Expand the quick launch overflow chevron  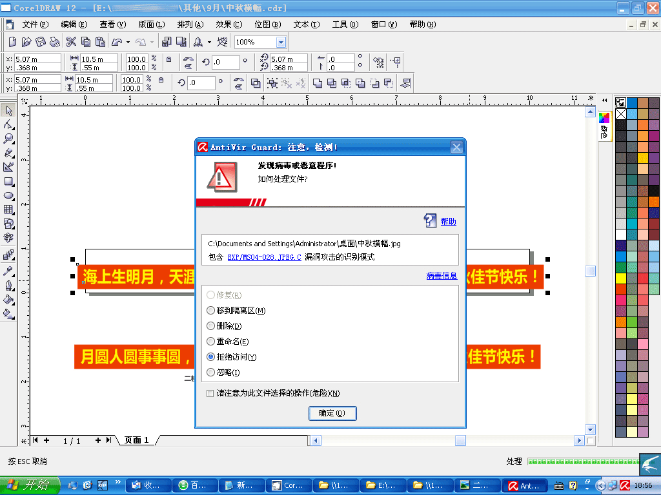coord(117,482)
